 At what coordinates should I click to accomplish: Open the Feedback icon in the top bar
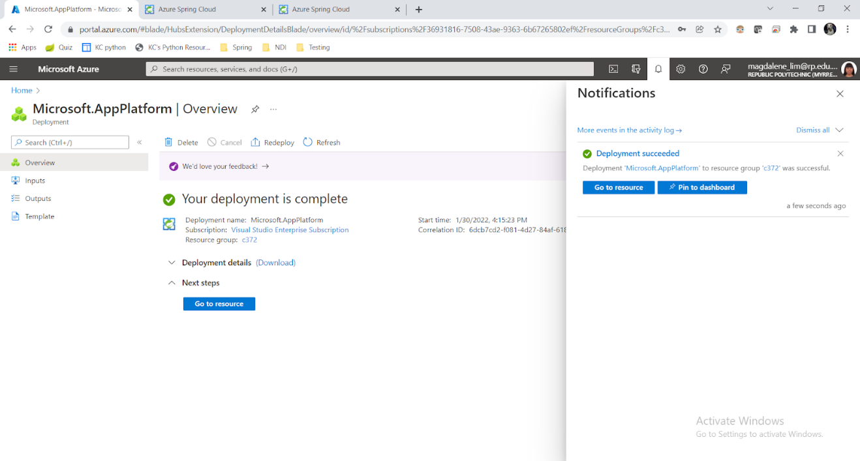coord(726,68)
